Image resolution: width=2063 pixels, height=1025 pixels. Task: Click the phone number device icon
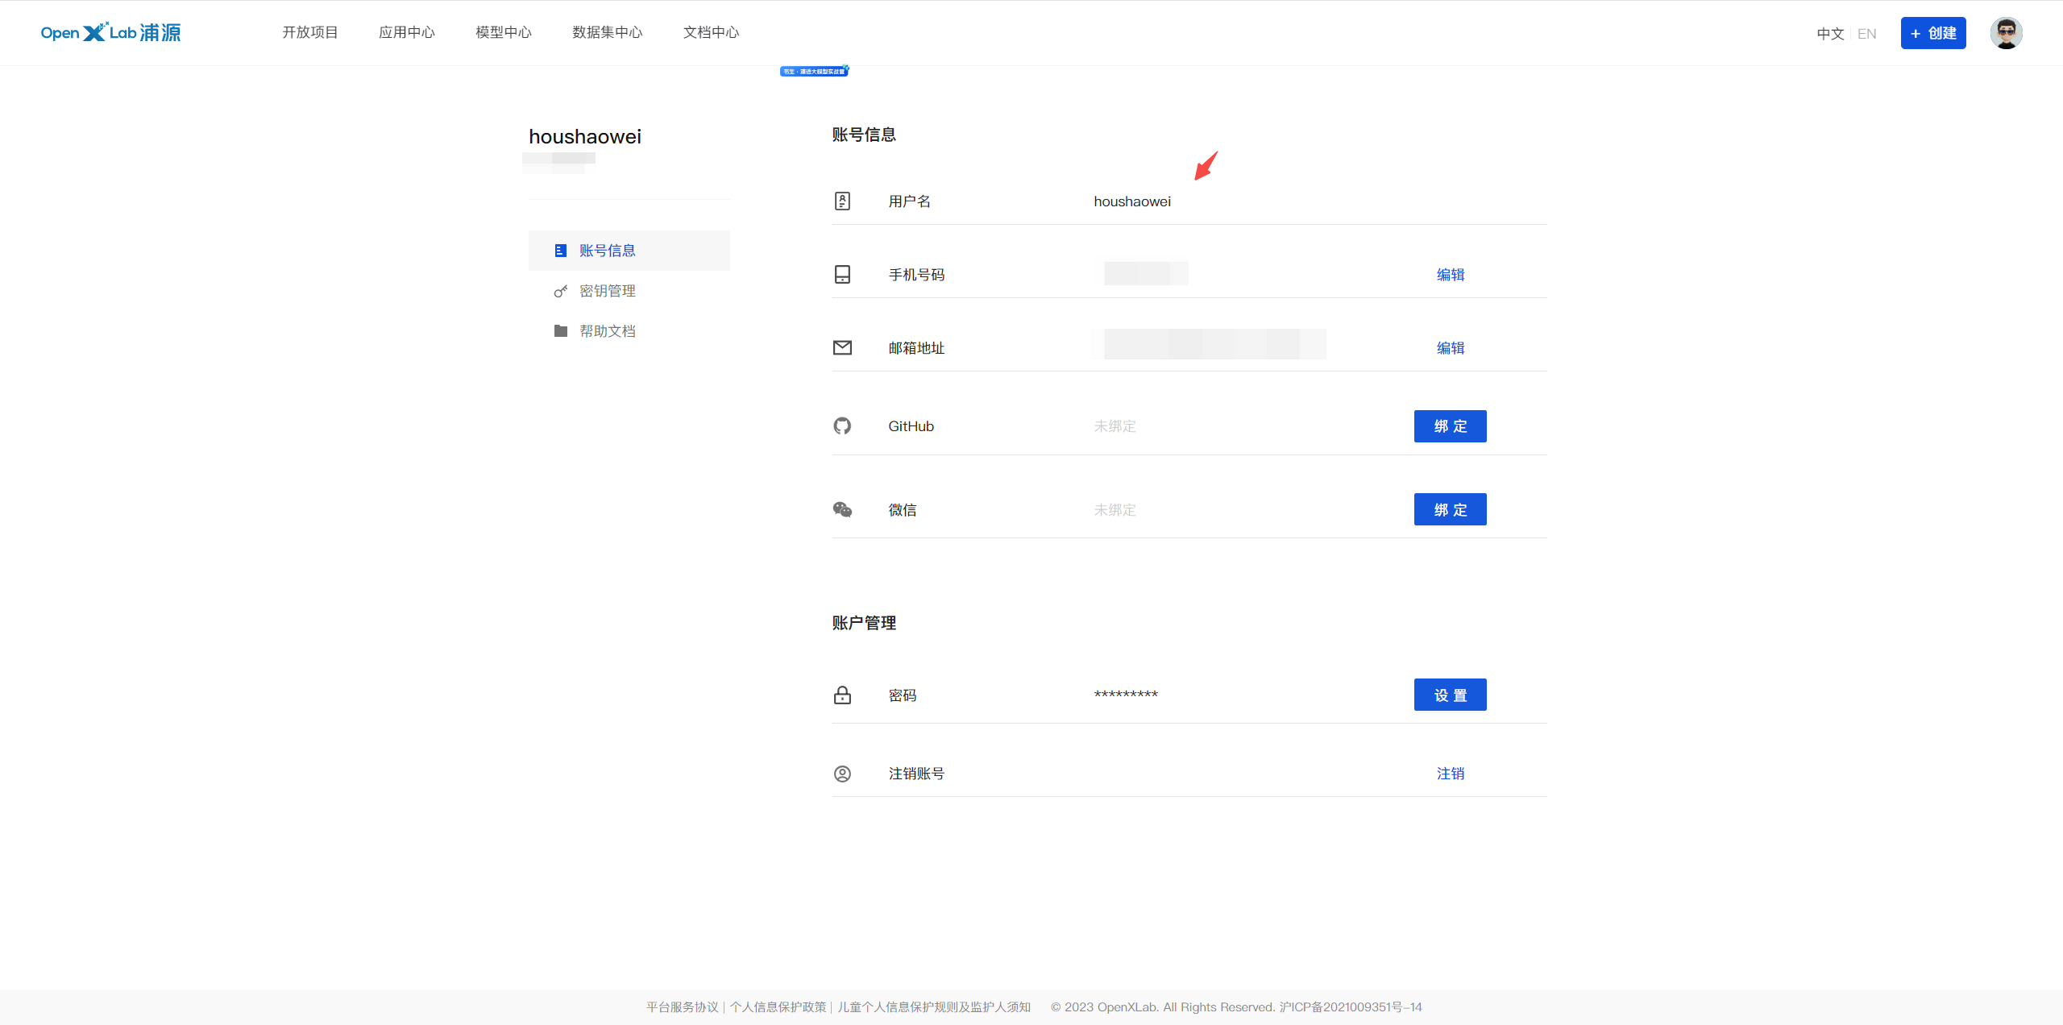click(842, 274)
